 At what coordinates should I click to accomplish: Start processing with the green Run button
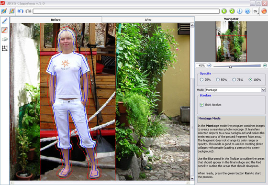pos(224,11)
